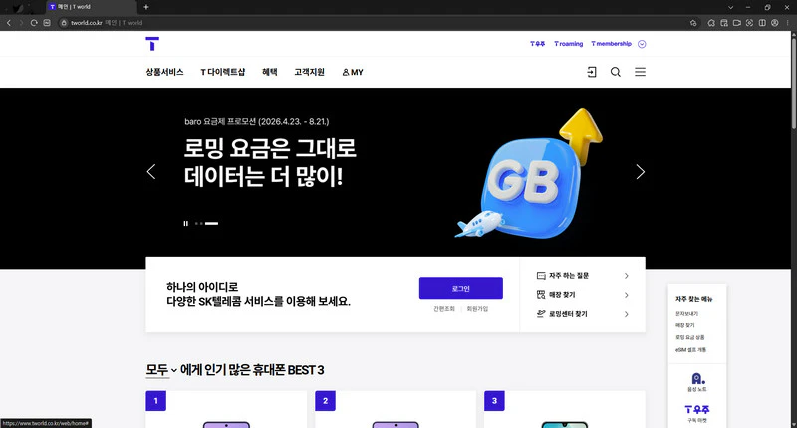Click eSIM 셀프 개통 in side panel
Image resolution: width=797 pixels, height=428 pixels.
(690, 349)
